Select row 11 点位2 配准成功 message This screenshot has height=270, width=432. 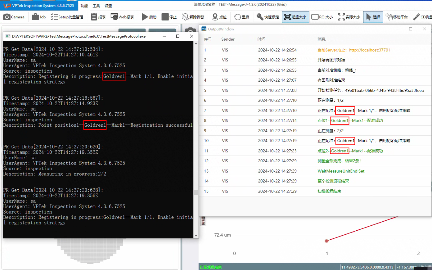pyautogui.click(x=315, y=151)
